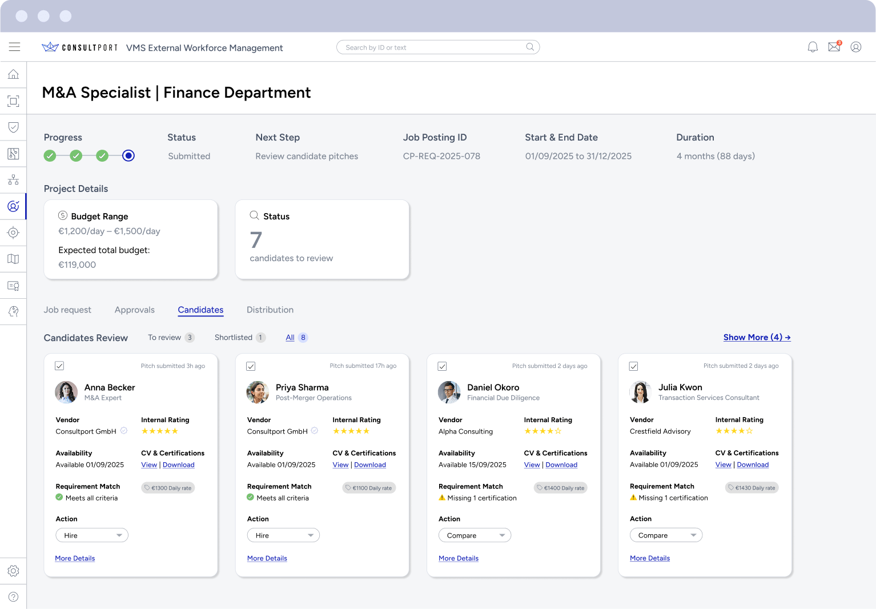Open the messages envelope with 3 unread

(x=834, y=47)
